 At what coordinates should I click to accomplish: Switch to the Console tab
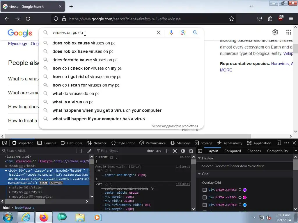(x=47, y=143)
